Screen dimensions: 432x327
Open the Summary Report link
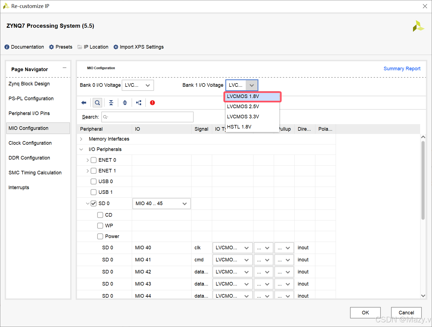tap(402, 69)
